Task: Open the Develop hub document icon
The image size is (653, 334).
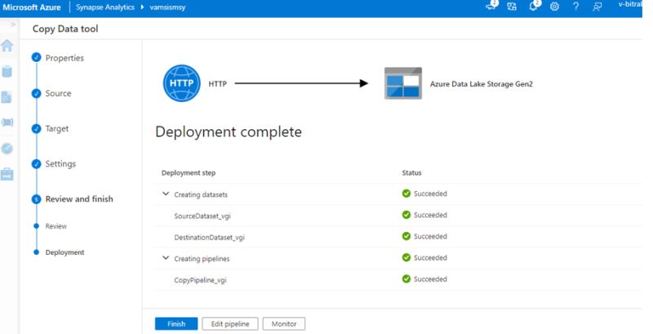Action: (7, 97)
